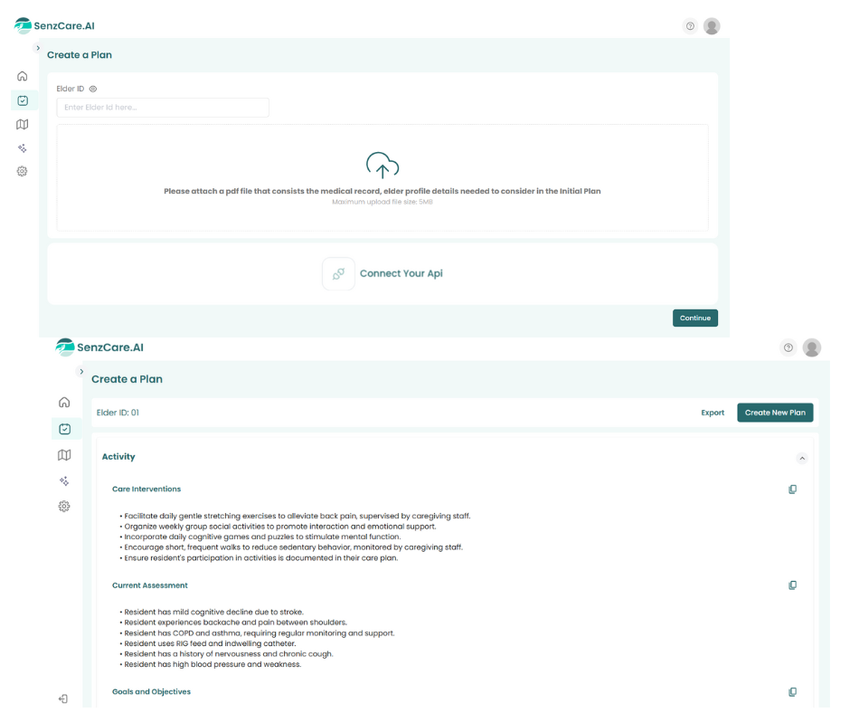Copy the Goals and Objectives section
This screenshot has height=713, width=850.
(x=792, y=692)
